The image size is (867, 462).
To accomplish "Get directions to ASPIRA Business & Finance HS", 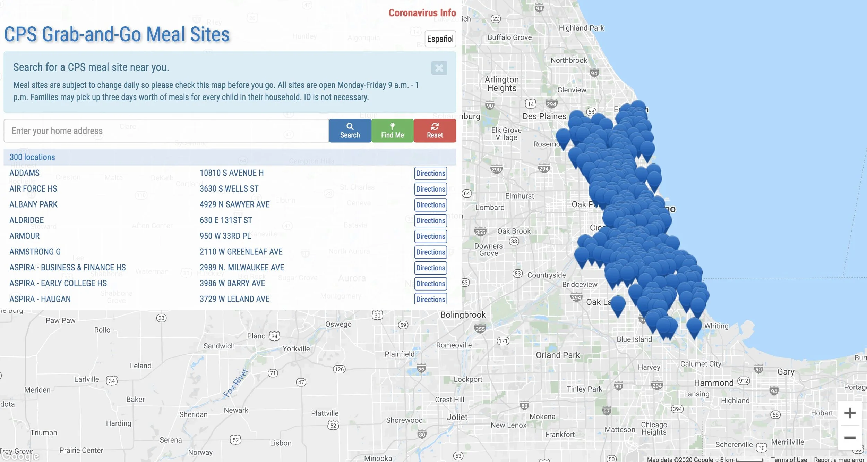I will (x=430, y=268).
